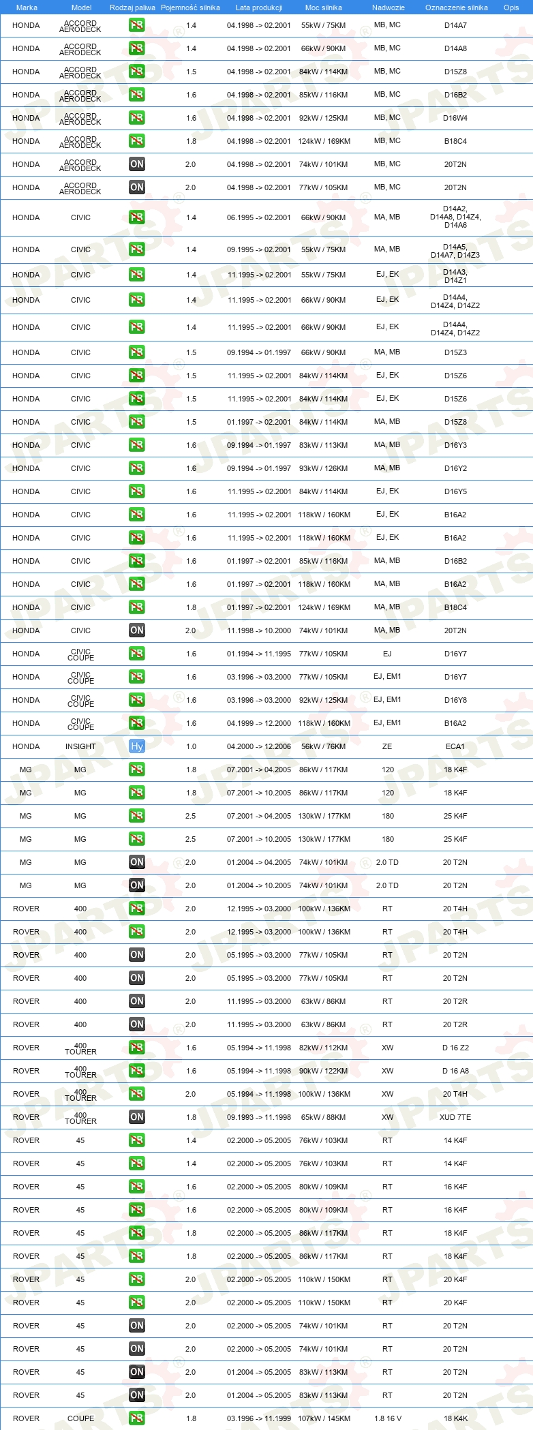Select date range 06.1995 -> 02.2001
This screenshot has width=533, height=1430.
(x=259, y=217)
